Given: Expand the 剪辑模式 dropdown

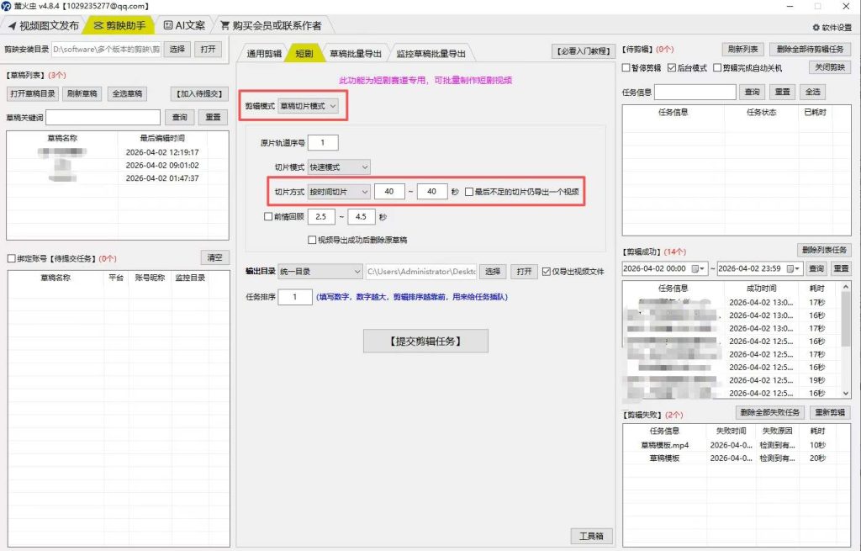Looking at the screenshot, I should (x=308, y=106).
